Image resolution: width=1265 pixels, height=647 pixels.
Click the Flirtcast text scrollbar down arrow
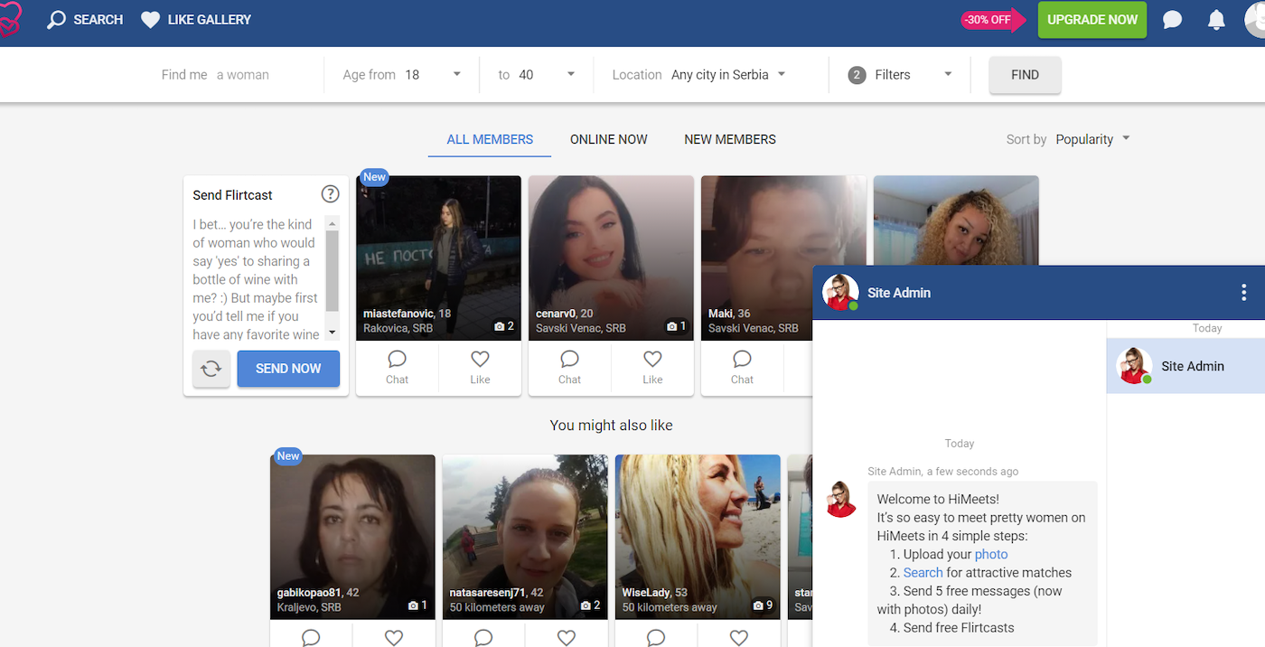pos(332,333)
